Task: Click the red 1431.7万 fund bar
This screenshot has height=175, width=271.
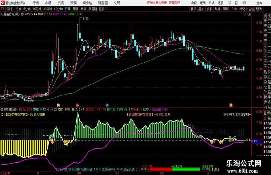Action: [x=161, y=169]
